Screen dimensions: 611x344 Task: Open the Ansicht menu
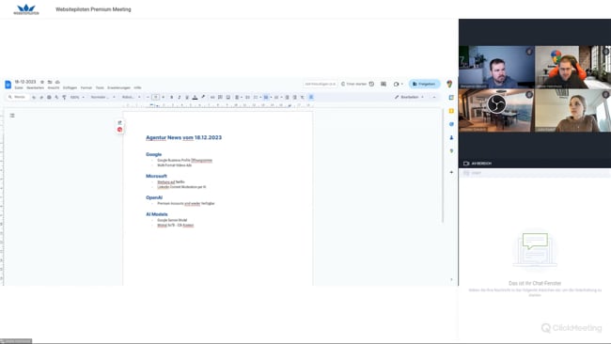(54, 88)
